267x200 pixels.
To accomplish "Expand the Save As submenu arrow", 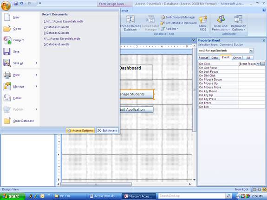I will [37, 63].
